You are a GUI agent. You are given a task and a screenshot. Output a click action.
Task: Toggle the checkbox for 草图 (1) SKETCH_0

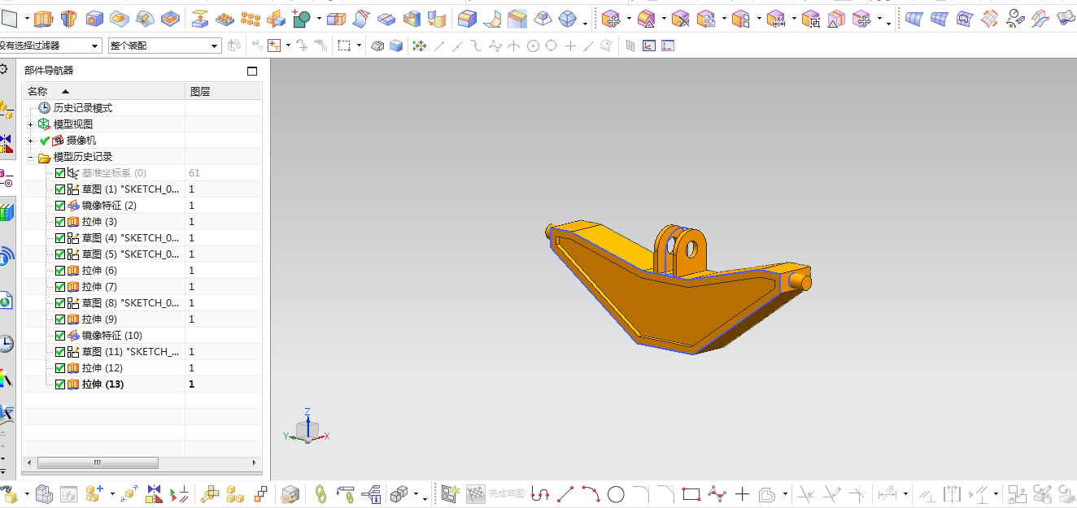(x=60, y=189)
